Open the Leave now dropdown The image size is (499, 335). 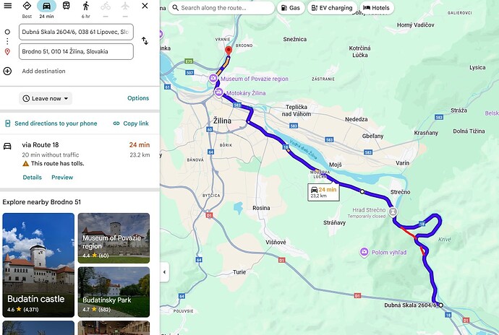tap(46, 98)
